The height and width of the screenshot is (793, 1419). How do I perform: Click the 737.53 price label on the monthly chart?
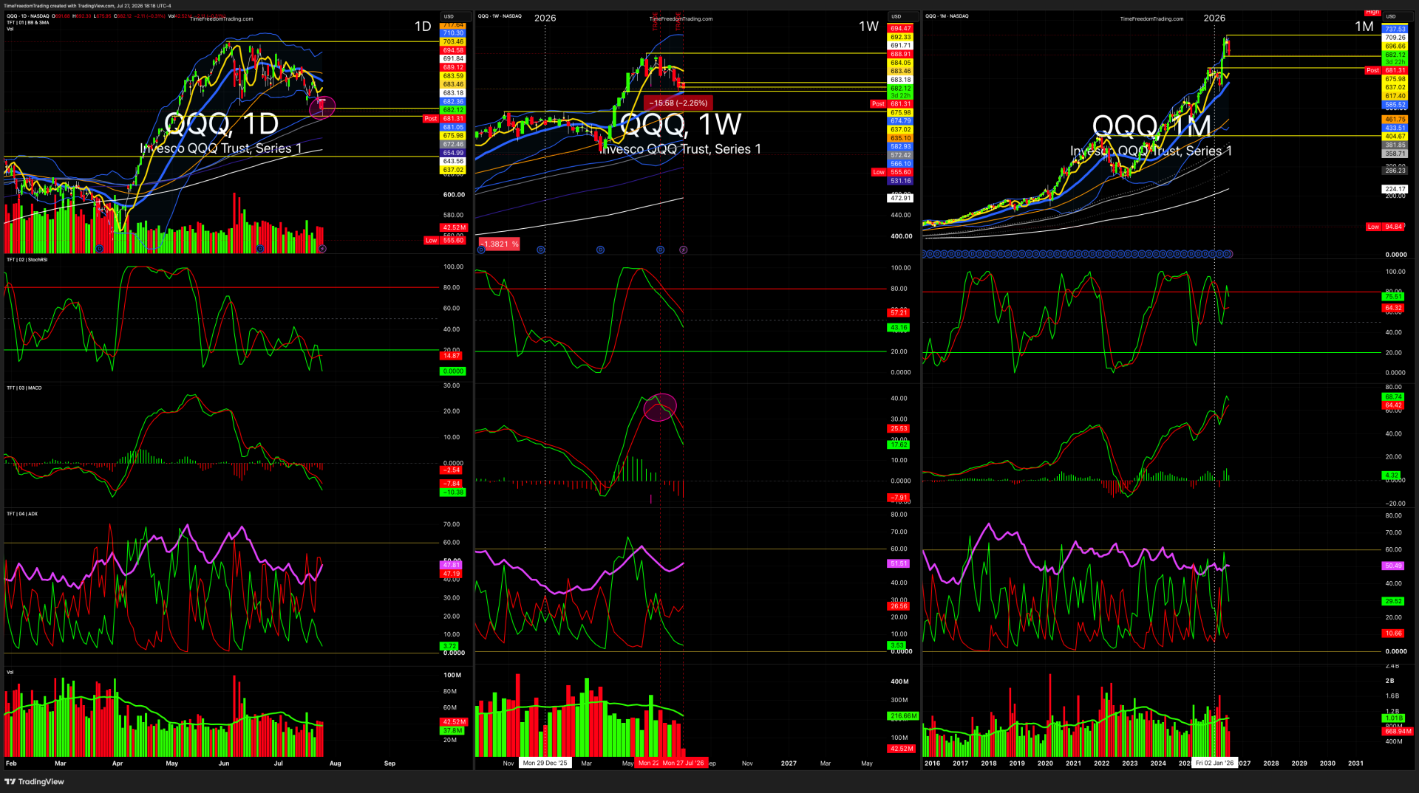[1395, 30]
